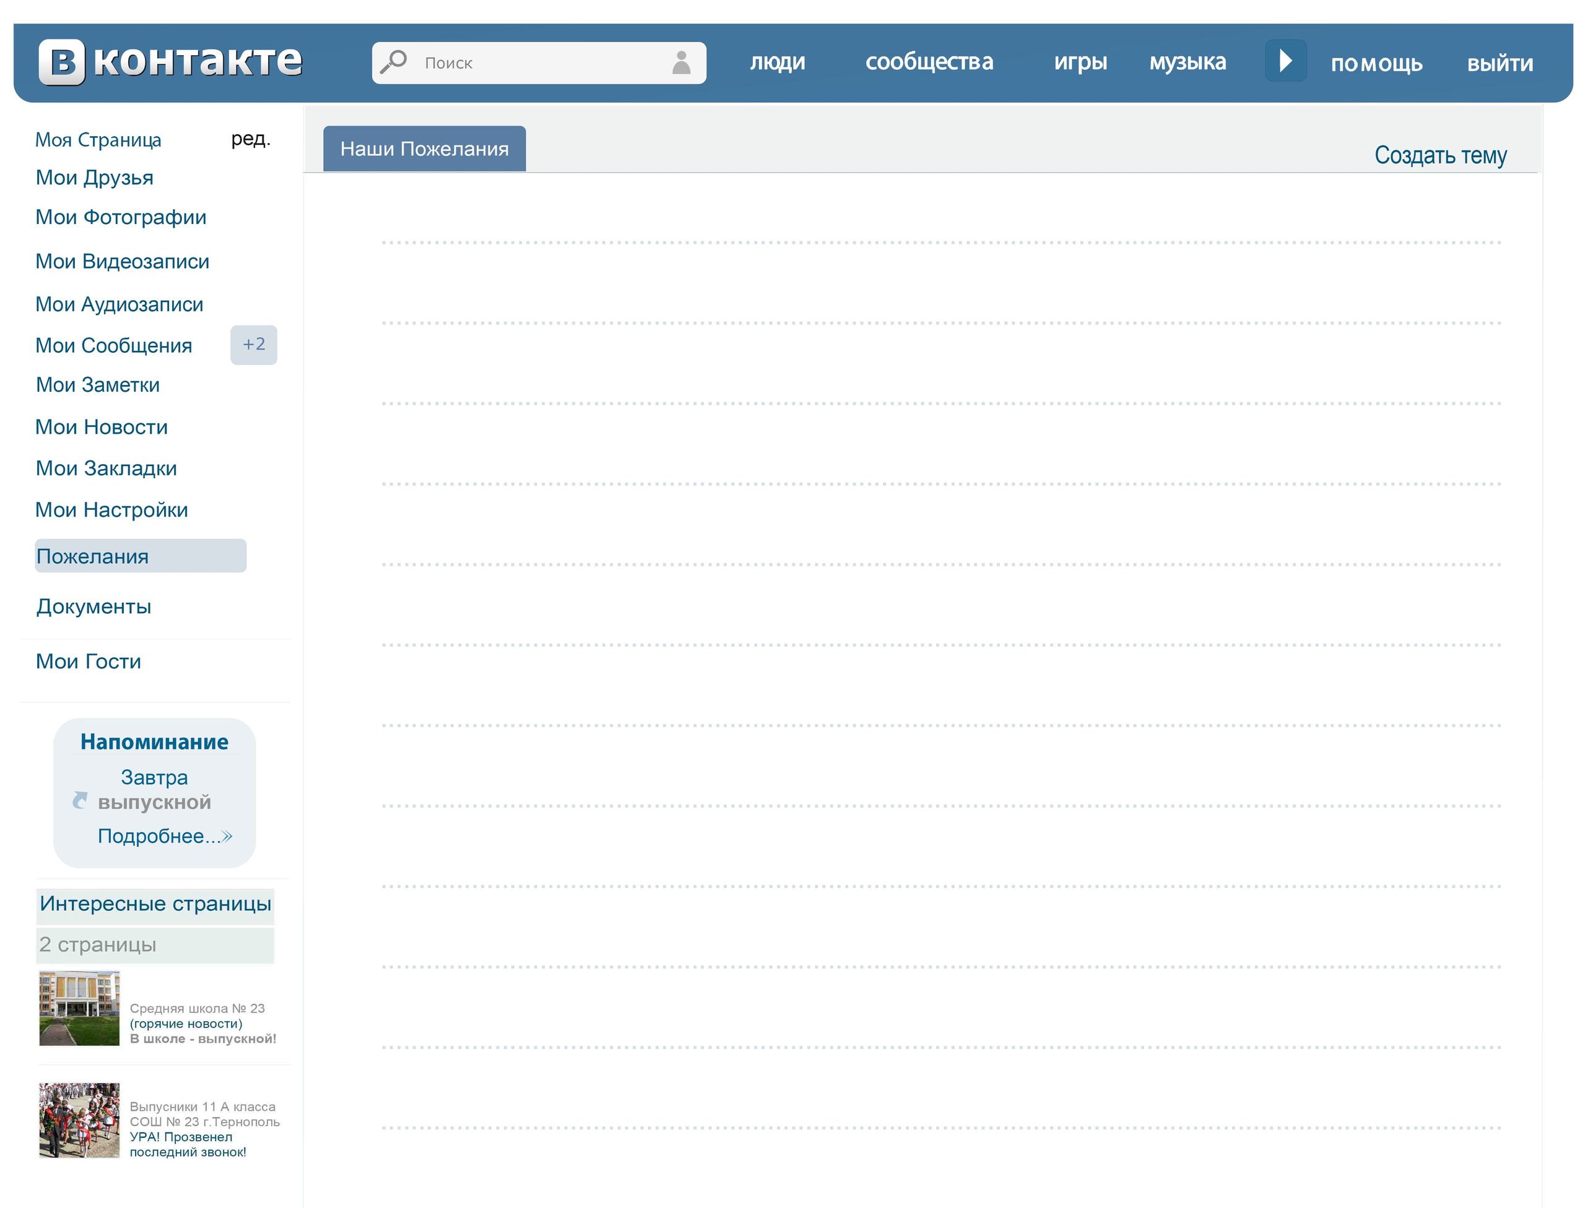Select the Наши Пожелания tab
Image resolution: width=1585 pixels, height=1208 pixels.
[423, 149]
